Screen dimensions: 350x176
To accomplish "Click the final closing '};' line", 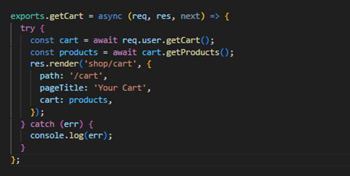I will click(x=16, y=160).
